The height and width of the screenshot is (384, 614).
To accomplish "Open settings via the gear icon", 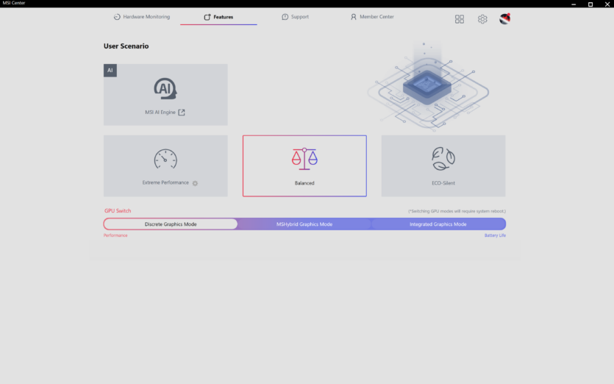I will coord(482,19).
